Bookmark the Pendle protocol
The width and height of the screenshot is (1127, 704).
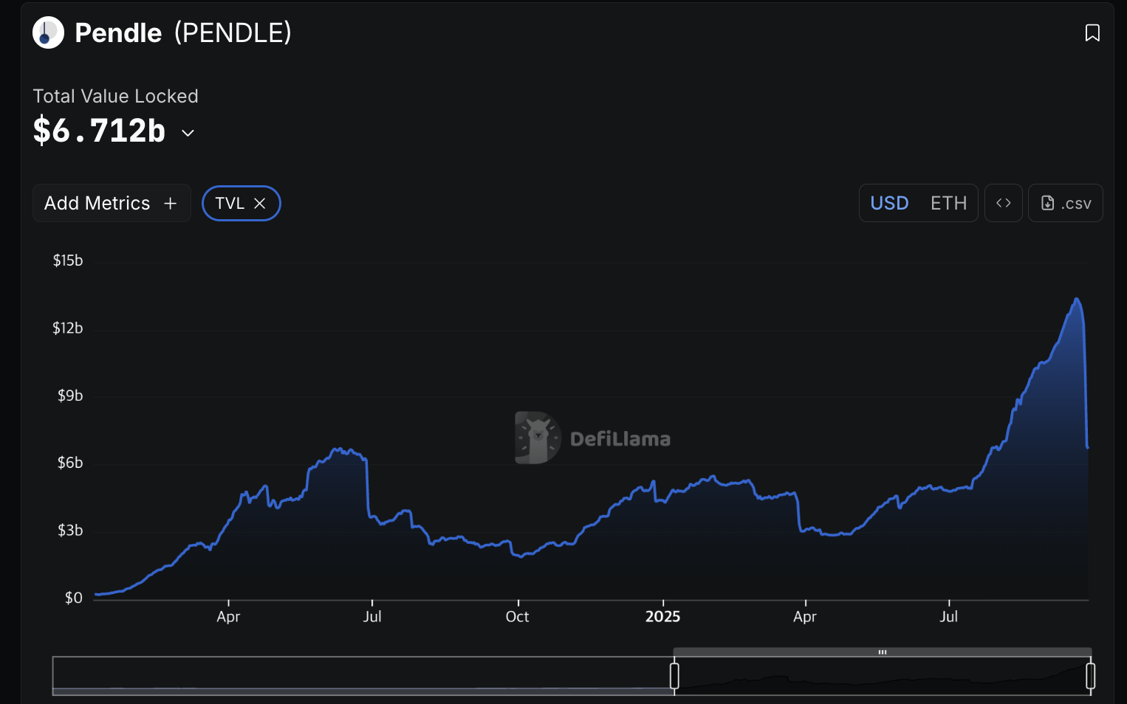coord(1092,32)
